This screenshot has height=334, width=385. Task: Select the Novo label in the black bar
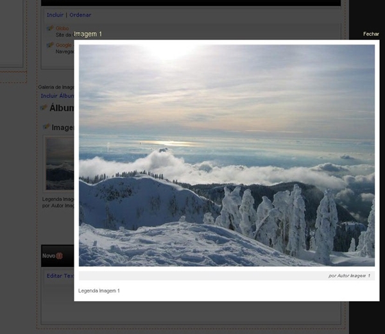pos(49,256)
